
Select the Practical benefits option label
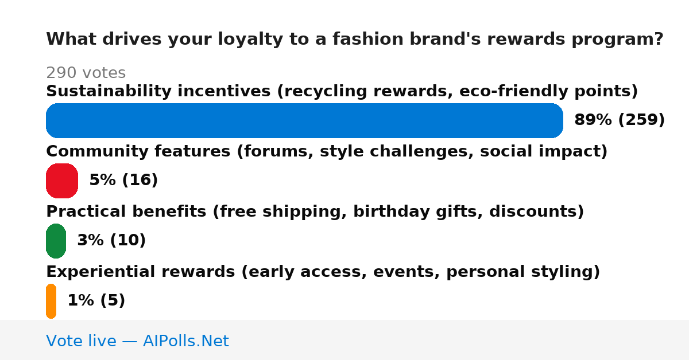coord(315,212)
